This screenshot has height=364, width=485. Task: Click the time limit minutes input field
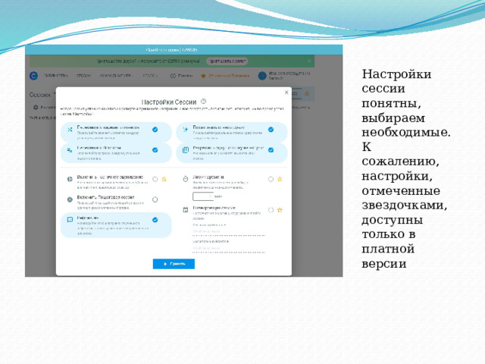[x=203, y=196]
